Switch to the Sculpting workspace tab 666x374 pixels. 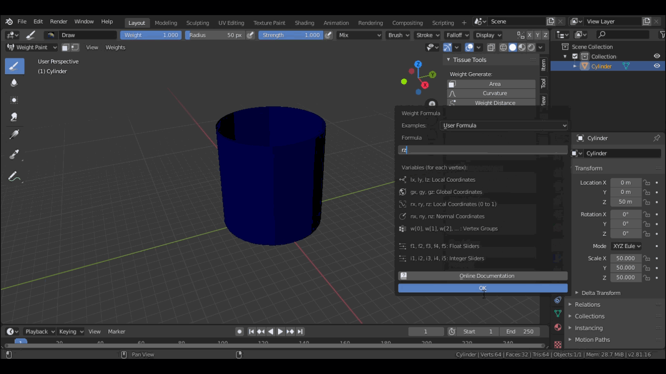[197, 23]
